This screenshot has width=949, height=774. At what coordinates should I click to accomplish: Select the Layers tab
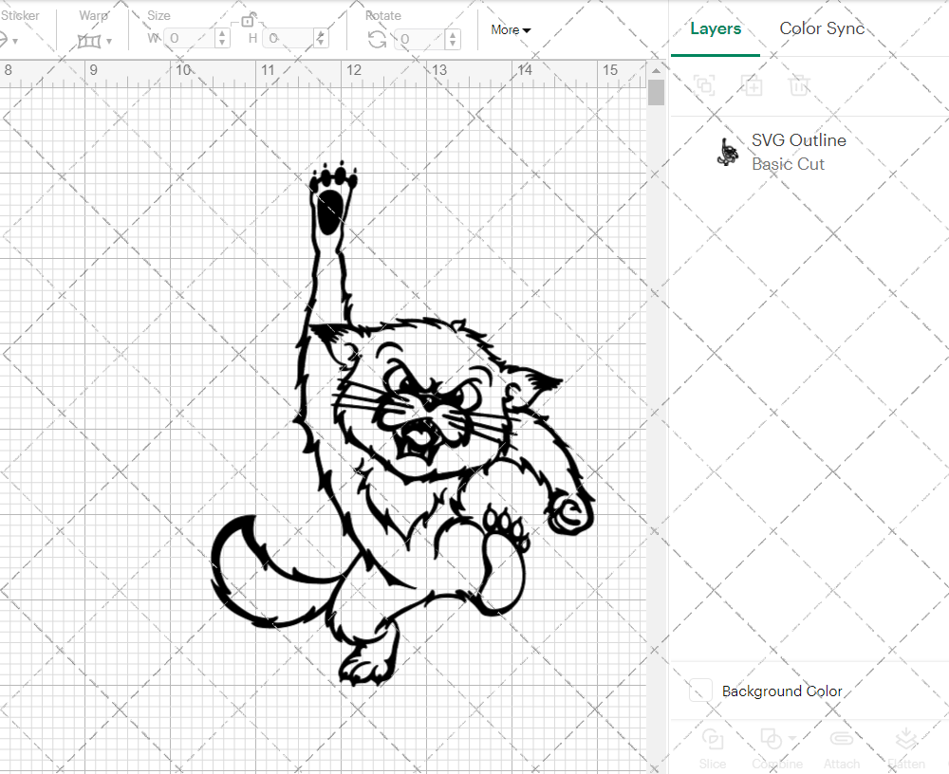[716, 28]
